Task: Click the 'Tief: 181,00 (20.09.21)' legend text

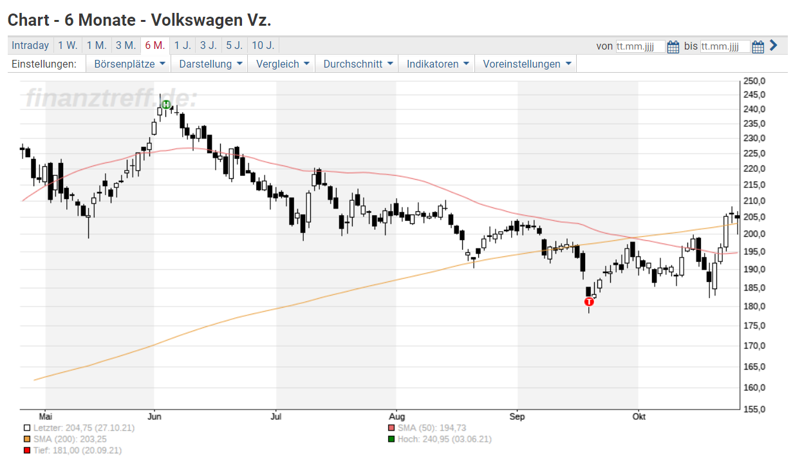Action: (77, 451)
